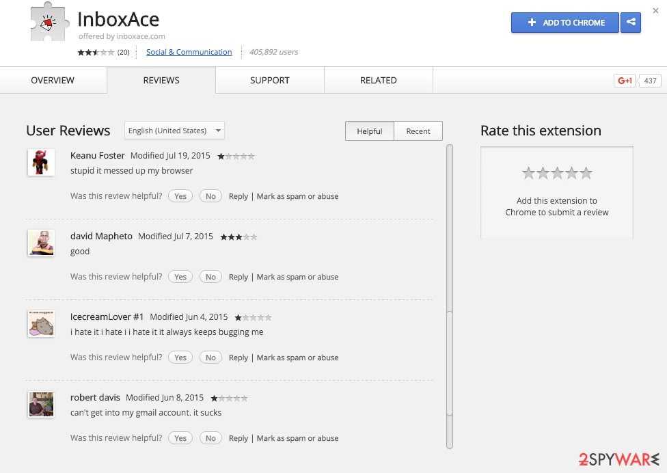Click Yes on robert davis's review
This screenshot has width=667, height=473.
(x=180, y=438)
